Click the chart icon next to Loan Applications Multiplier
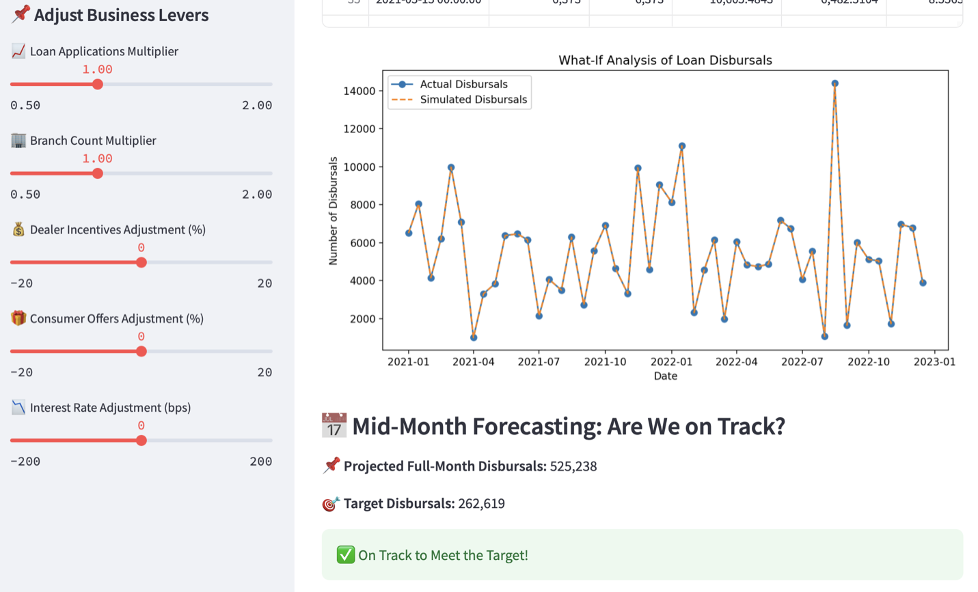 [18, 51]
